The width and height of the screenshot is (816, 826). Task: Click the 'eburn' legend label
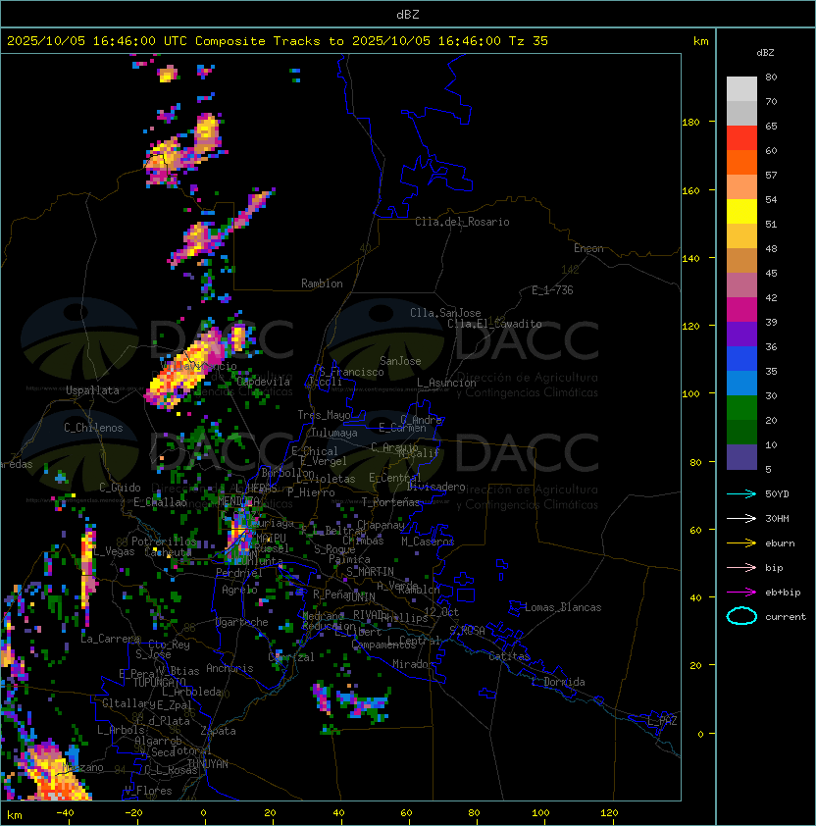(780, 543)
